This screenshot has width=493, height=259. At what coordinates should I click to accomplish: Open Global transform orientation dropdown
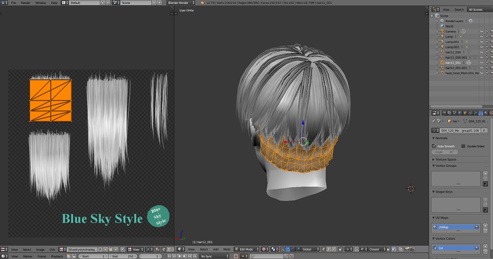(x=310, y=249)
